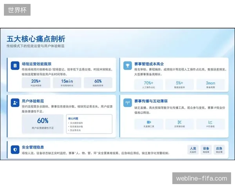Click the broadcast card description starting 缺乏直播
The height and width of the screenshot is (188, 235).
coord(179,110)
